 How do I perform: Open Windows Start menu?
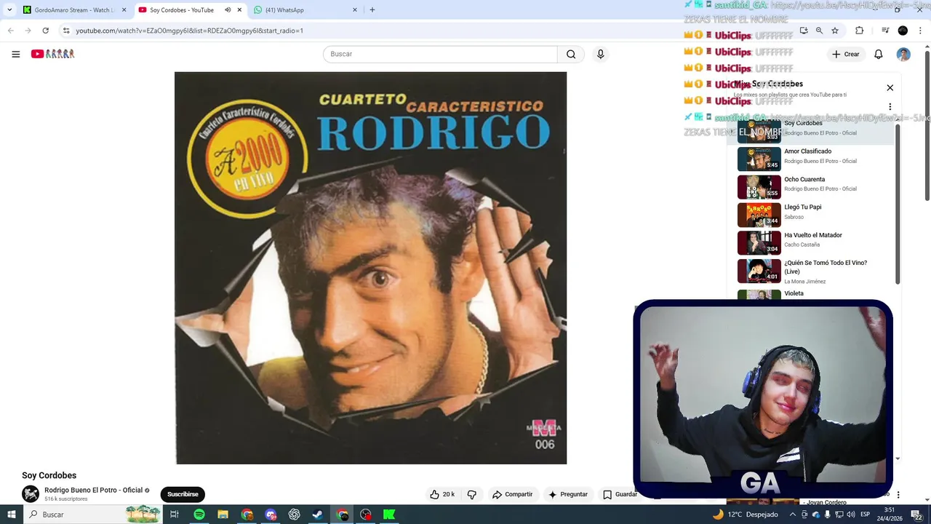click(11, 515)
